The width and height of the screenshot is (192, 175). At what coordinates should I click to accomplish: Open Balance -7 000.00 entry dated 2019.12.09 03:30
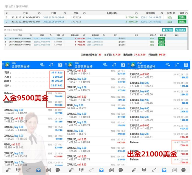(x=159, y=144)
